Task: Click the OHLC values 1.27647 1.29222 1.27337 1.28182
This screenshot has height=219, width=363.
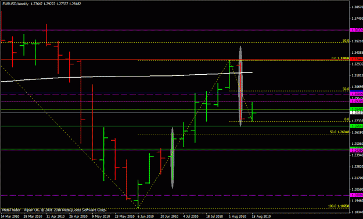Action: 56,3
